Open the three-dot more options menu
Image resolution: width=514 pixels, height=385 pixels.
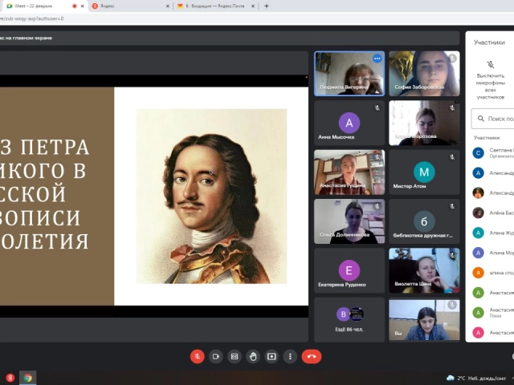click(x=290, y=356)
